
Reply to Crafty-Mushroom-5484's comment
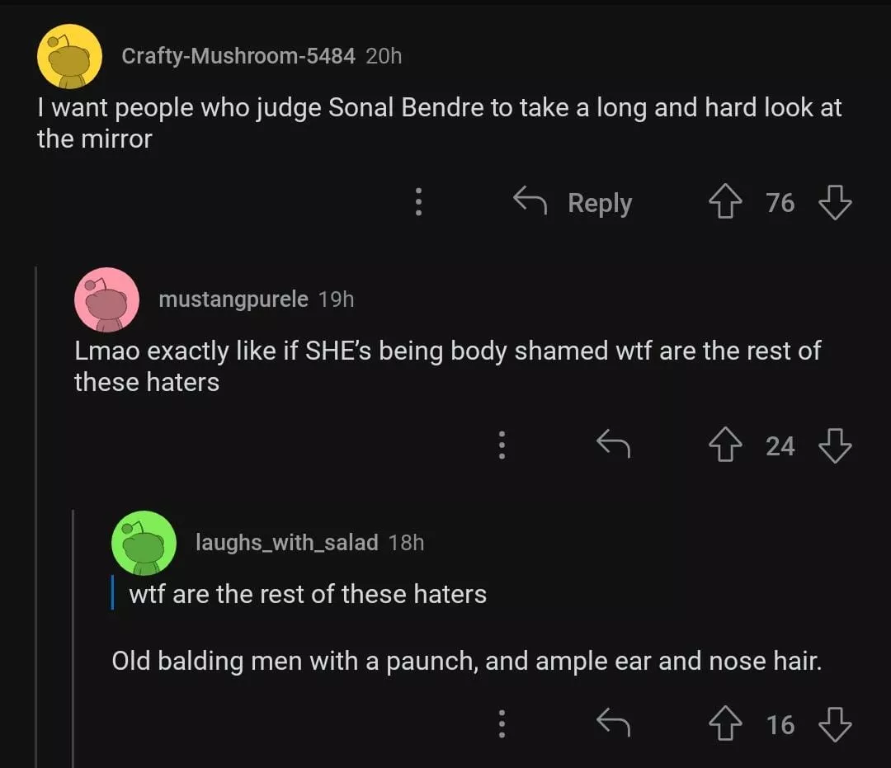[x=573, y=203]
